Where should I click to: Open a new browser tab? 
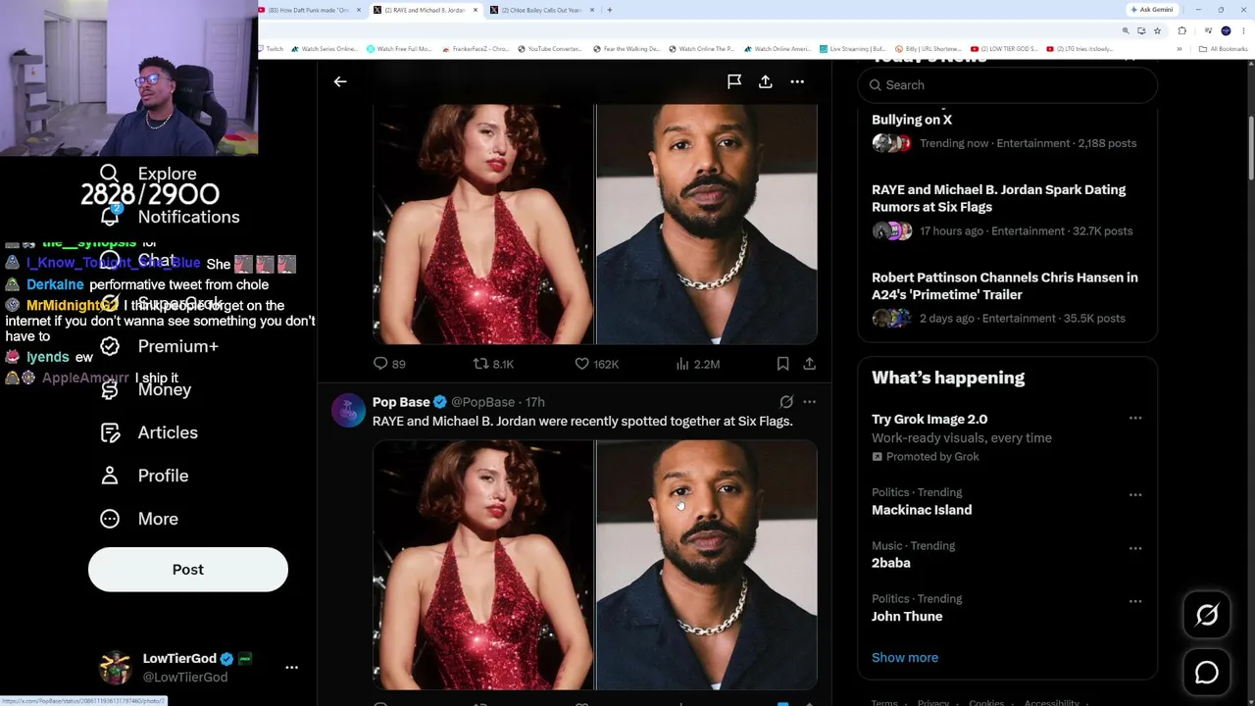coord(610,10)
